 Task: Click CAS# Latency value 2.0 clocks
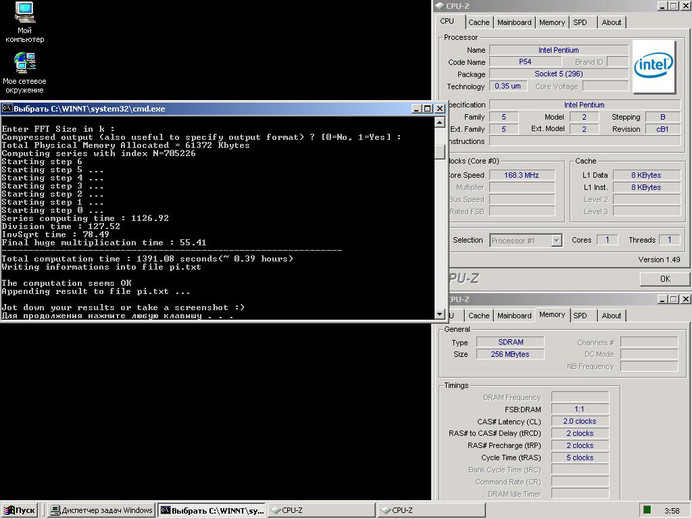pos(580,421)
